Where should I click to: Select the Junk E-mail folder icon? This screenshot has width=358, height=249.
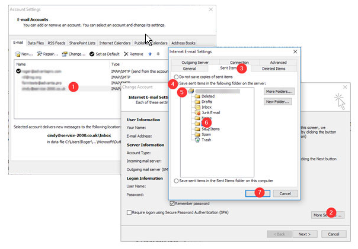[197, 112]
